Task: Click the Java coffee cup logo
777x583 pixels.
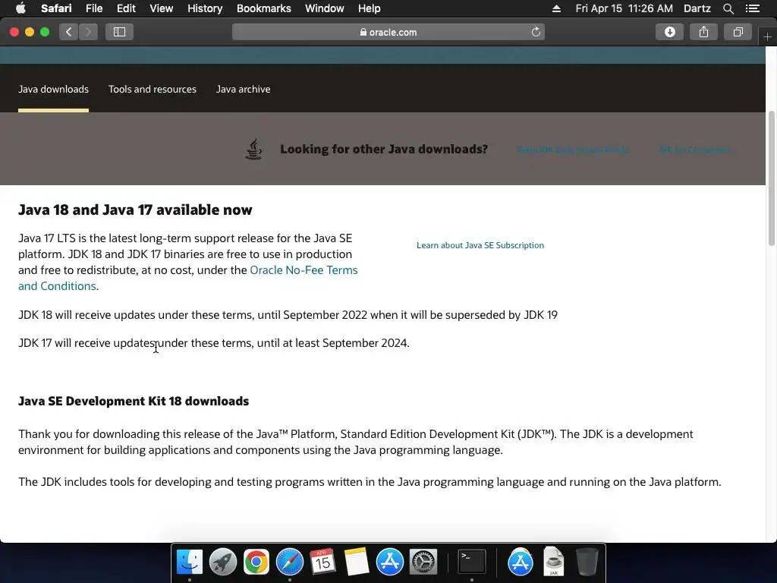Action: [253, 149]
